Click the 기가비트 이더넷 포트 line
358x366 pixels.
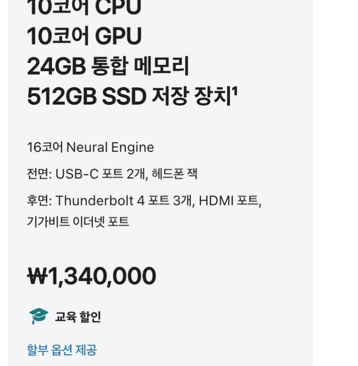78,222
